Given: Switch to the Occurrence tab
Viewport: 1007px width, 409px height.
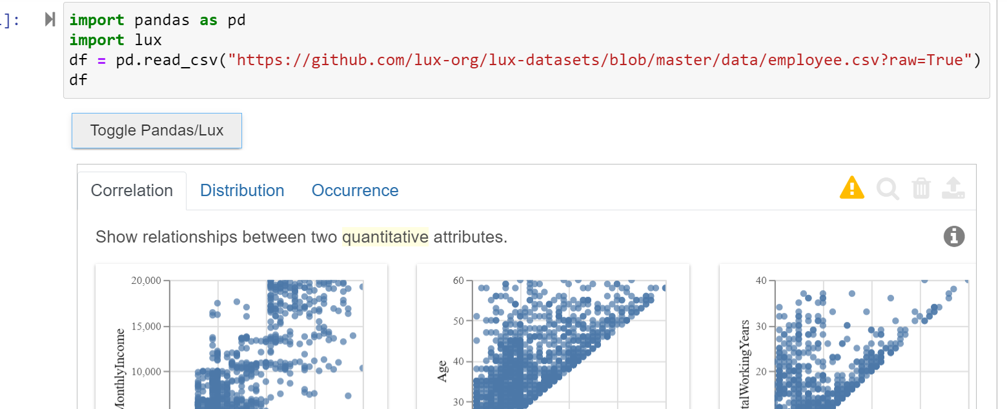Looking at the screenshot, I should 354,190.
